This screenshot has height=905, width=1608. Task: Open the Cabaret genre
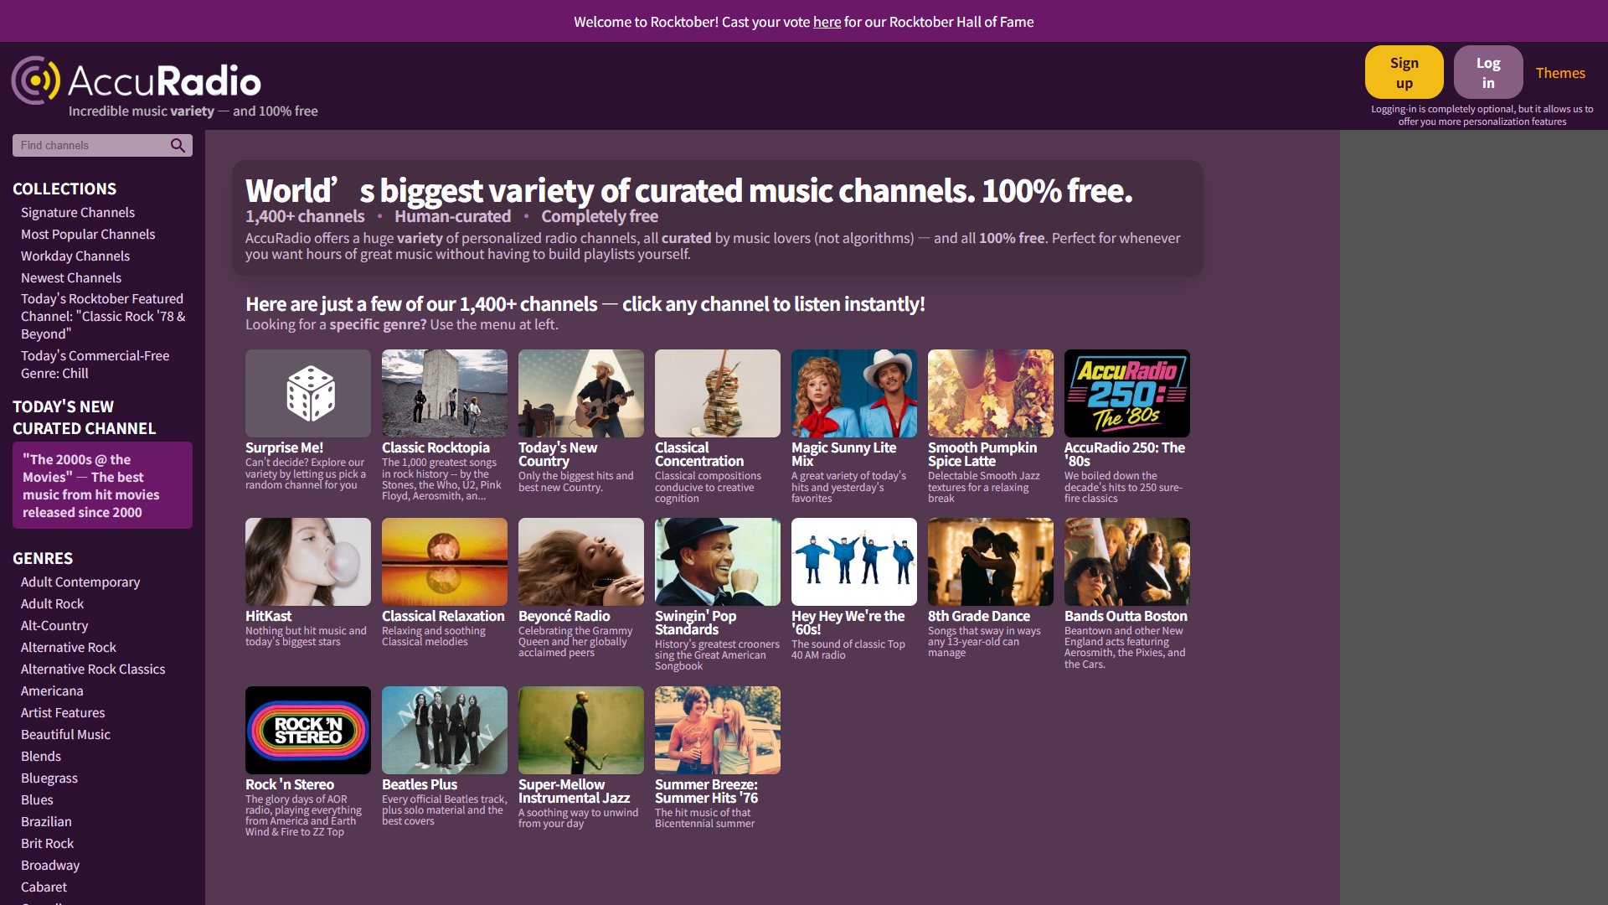[x=44, y=887]
